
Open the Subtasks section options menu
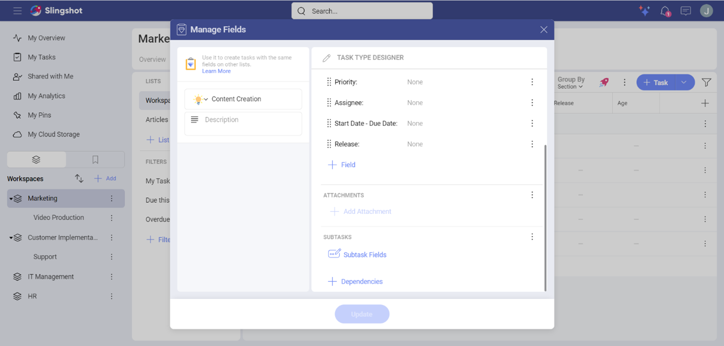click(532, 237)
